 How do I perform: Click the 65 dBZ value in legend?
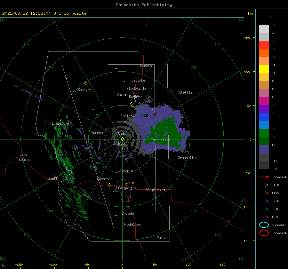click(x=273, y=41)
